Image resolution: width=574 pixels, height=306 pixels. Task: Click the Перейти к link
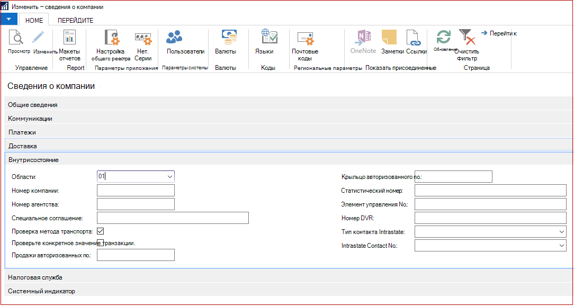499,33
